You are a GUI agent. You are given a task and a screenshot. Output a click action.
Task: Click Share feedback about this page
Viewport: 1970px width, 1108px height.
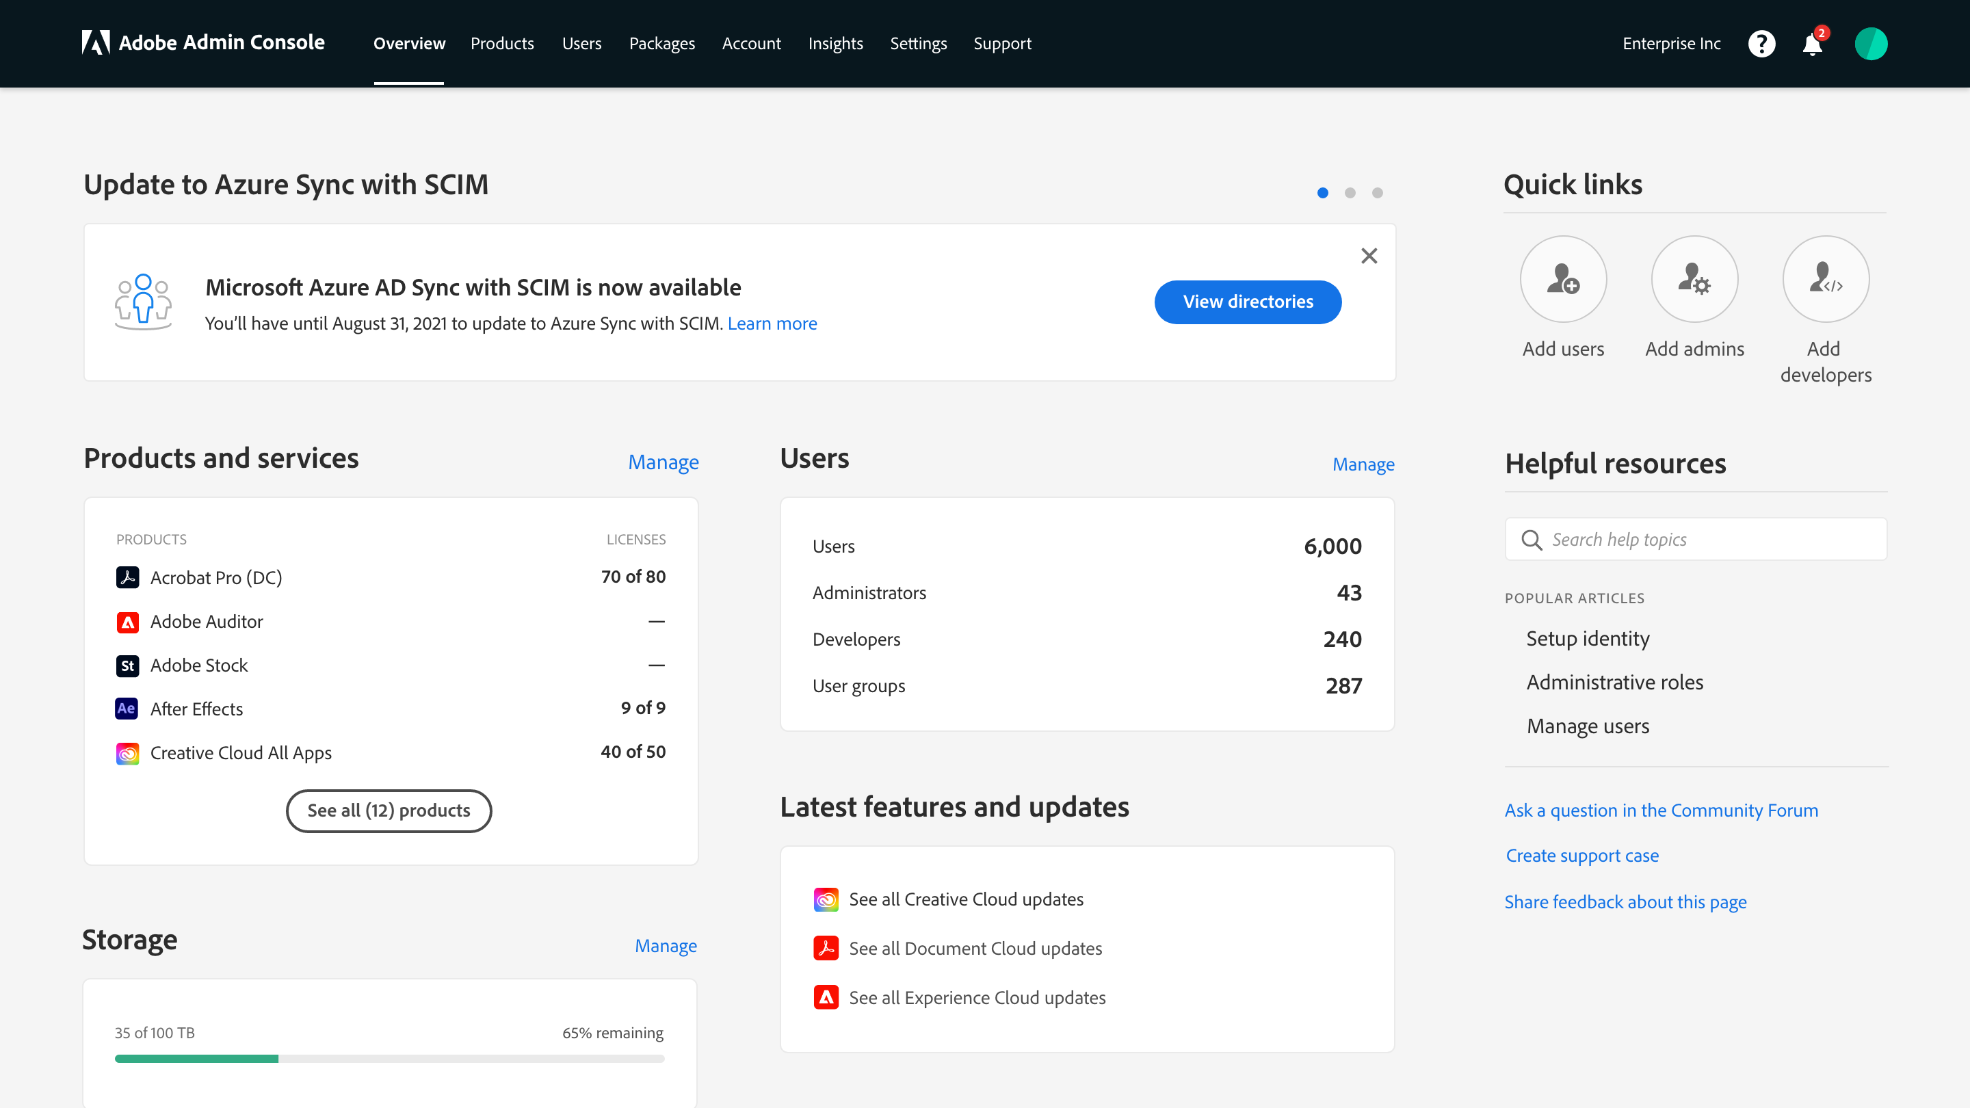point(1625,902)
